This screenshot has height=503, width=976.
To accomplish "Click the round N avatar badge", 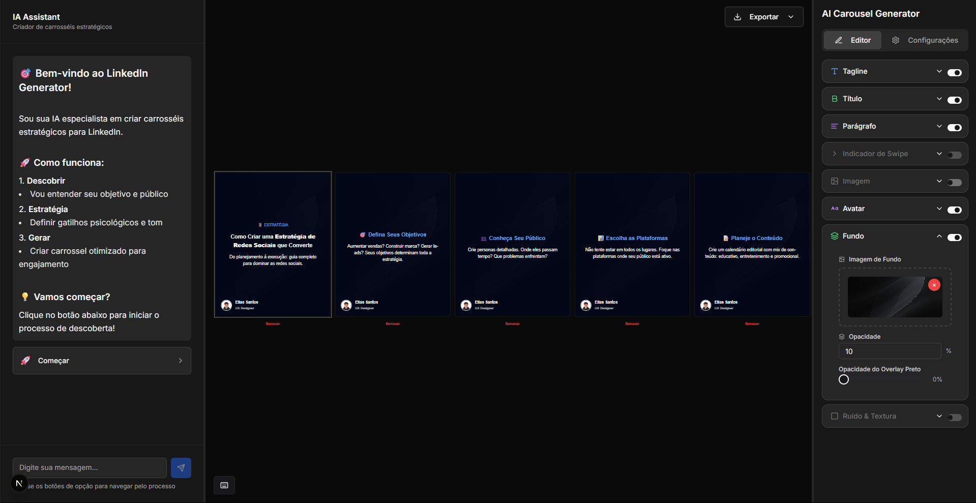I will [19, 483].
